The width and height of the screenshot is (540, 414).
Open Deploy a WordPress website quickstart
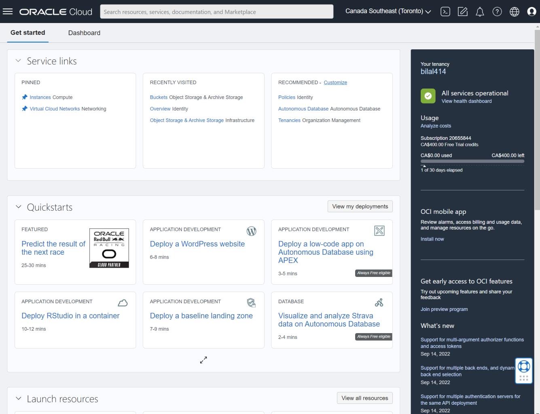197,244
